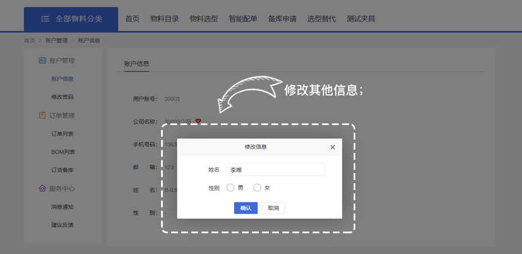
Task: Open 测试夹具 in top navigation
Action: coord(361,19)
